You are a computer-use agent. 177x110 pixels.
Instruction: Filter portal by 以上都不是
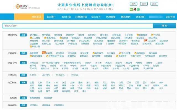point(148,69)
